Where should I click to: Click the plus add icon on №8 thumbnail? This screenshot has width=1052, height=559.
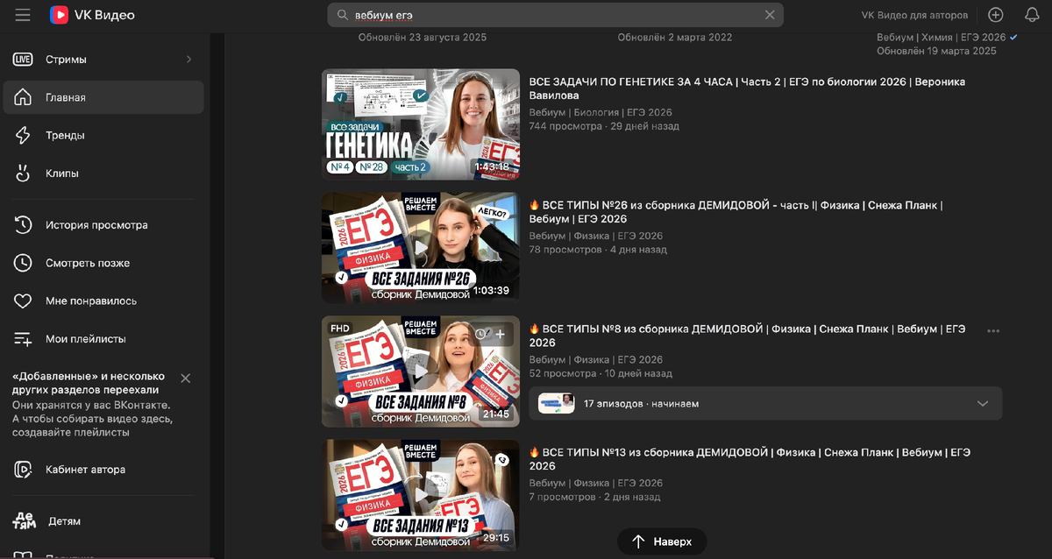[x=501, y=334]
